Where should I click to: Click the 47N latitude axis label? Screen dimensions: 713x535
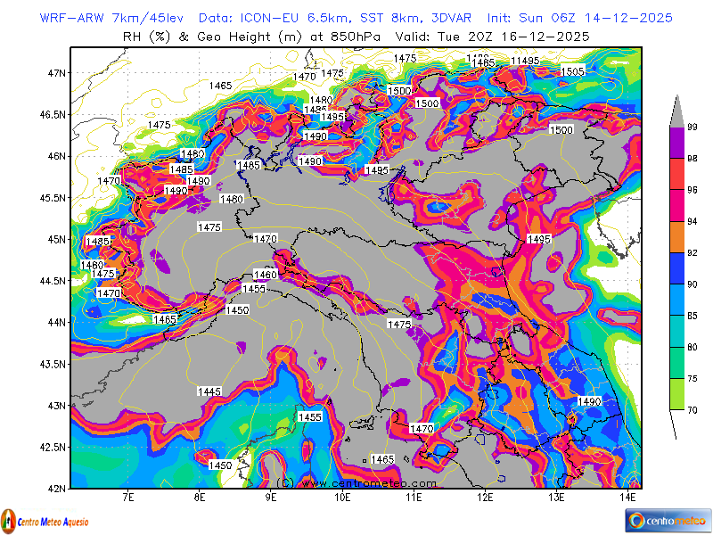click(x=56, y=73)
